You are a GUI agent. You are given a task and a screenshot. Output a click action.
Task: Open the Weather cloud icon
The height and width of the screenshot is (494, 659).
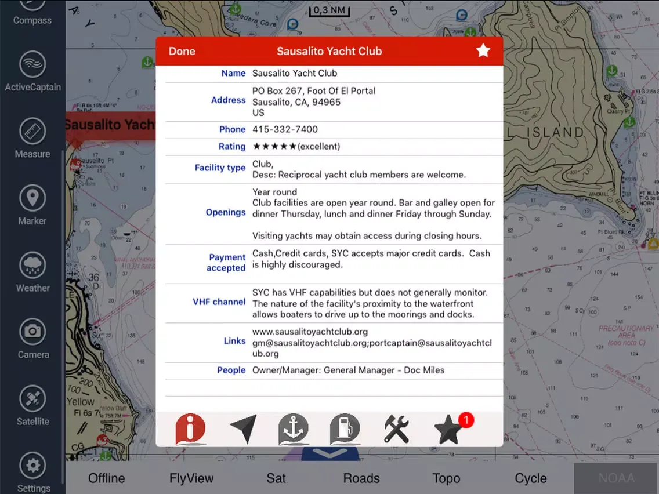pyautogui.click(x=32, y=272)
